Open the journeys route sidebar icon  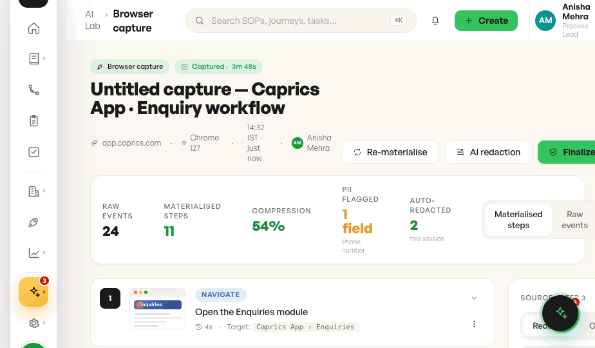[33, 90]
